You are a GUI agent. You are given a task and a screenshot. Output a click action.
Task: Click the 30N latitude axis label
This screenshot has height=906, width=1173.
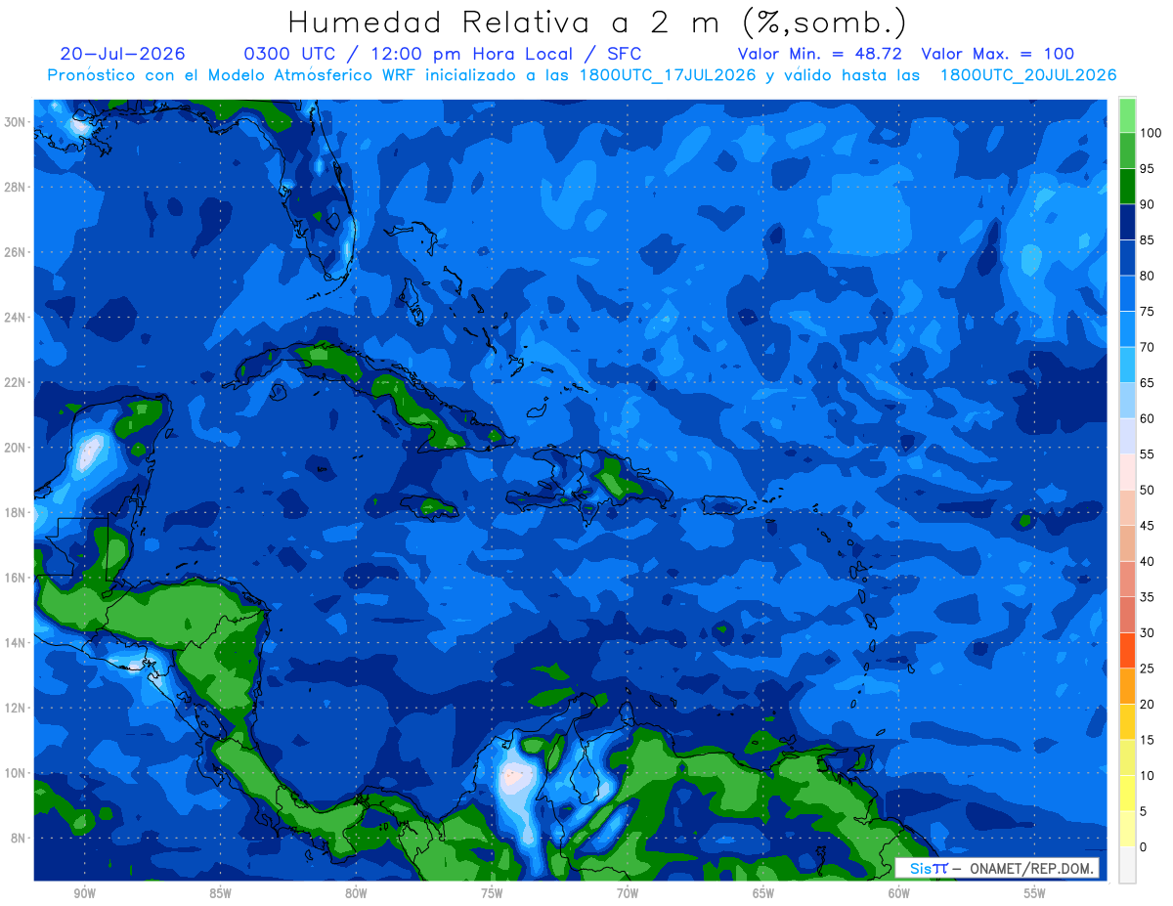[16, 122]
